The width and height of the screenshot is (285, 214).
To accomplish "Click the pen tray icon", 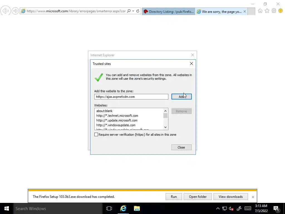I will click(239, 208).
